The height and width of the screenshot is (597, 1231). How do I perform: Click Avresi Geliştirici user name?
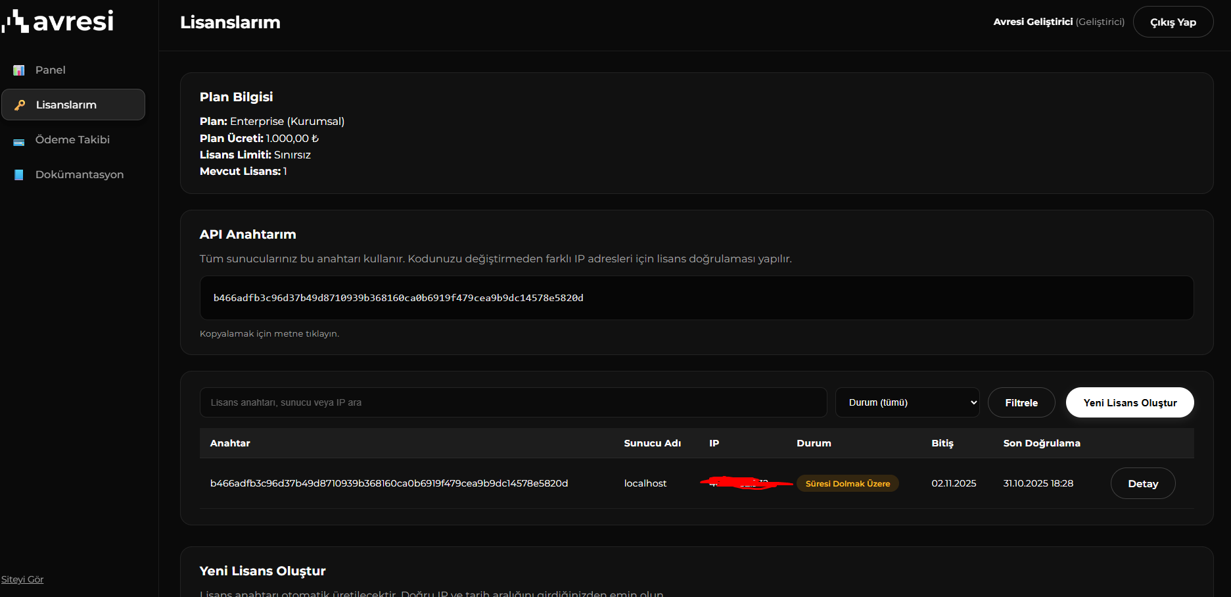pyautogui.click(x=1033, y=22)
